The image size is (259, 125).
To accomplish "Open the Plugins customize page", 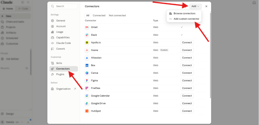I will (64, 74).
